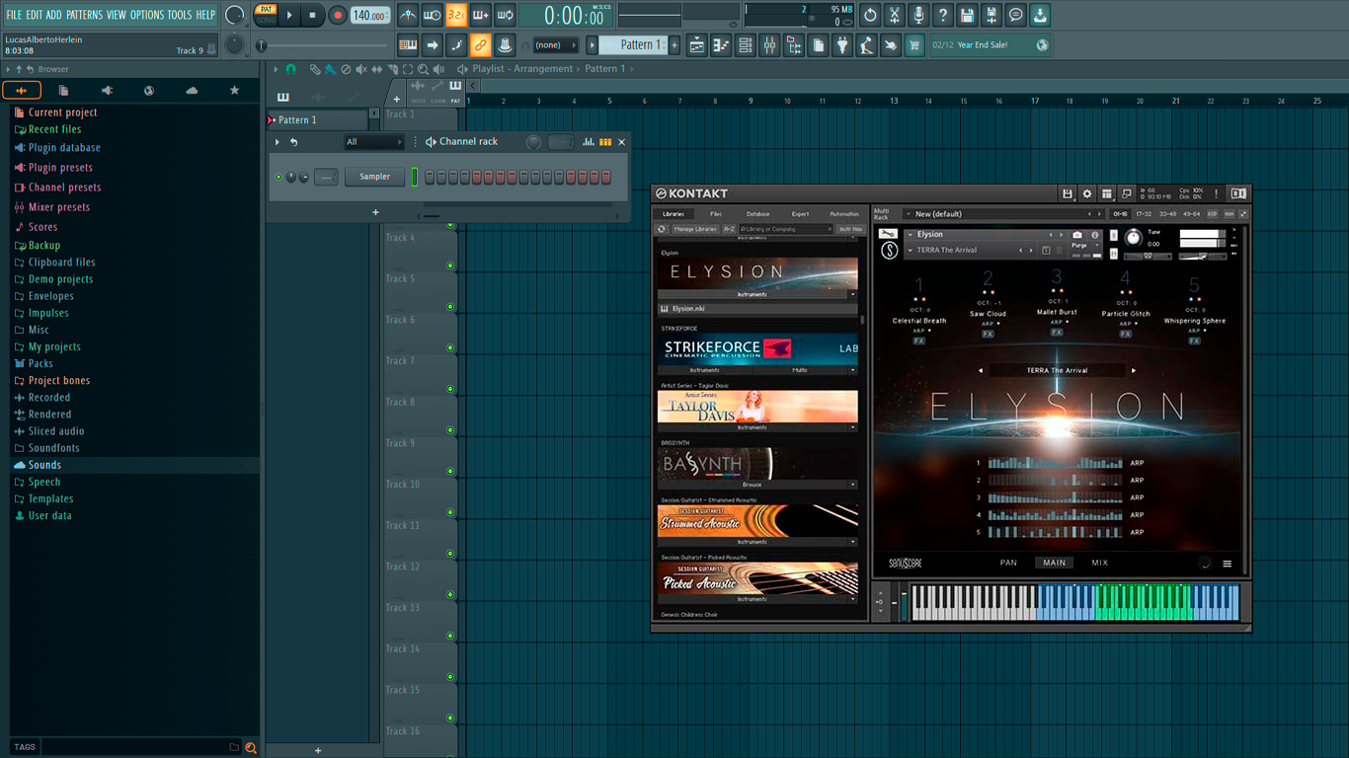Switch to Kontakt Files tab

(716, 214)
